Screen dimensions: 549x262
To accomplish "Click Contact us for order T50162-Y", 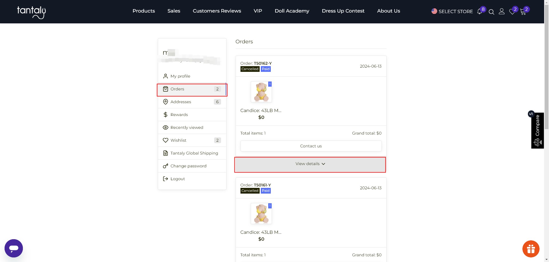I will (x=311, y=146).
